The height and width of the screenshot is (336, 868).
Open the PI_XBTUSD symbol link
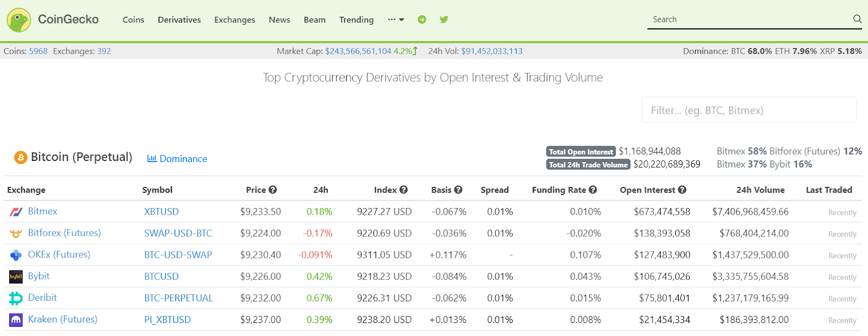tap(167, 320)
